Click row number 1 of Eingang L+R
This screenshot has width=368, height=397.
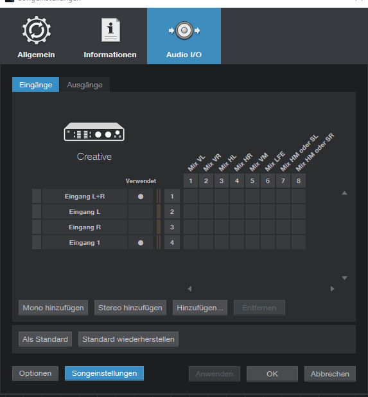click(172, 196)
